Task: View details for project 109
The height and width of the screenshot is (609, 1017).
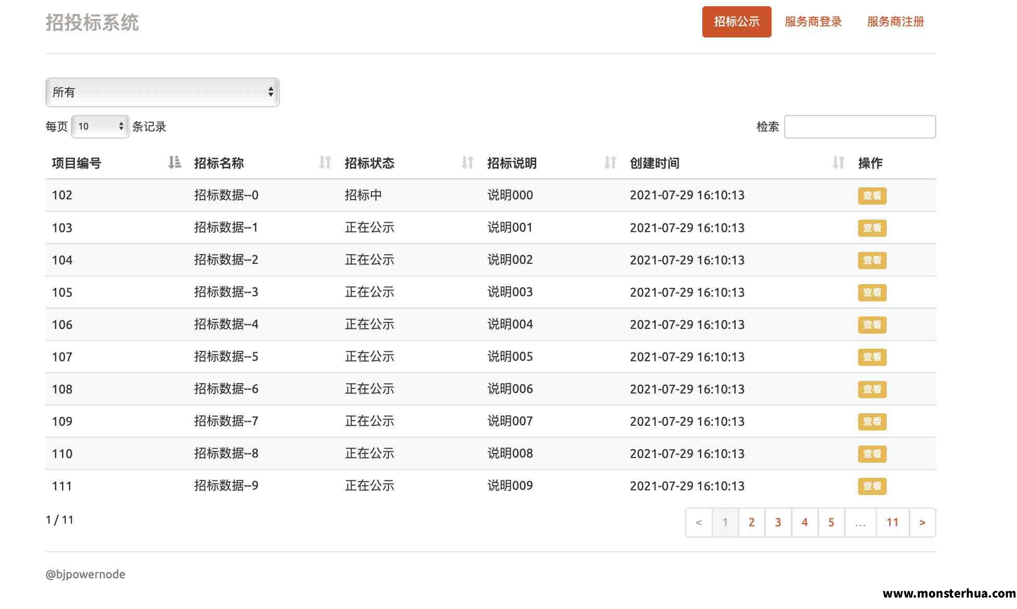Action: (872, 422)
